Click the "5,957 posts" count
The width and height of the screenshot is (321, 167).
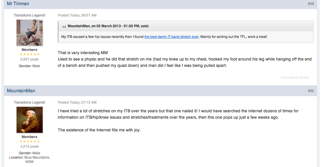(x=30, y=59)
